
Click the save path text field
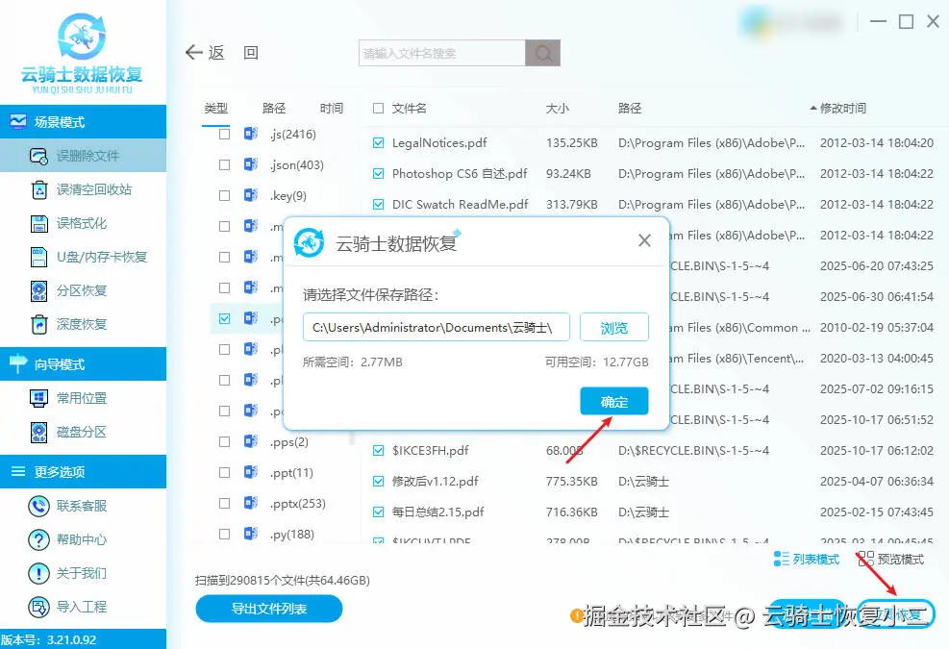(437, 328)
